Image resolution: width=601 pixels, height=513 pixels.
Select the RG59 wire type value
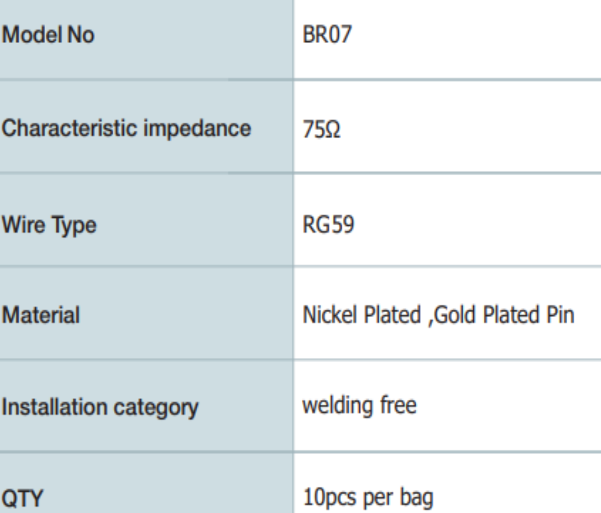point(328,224)
